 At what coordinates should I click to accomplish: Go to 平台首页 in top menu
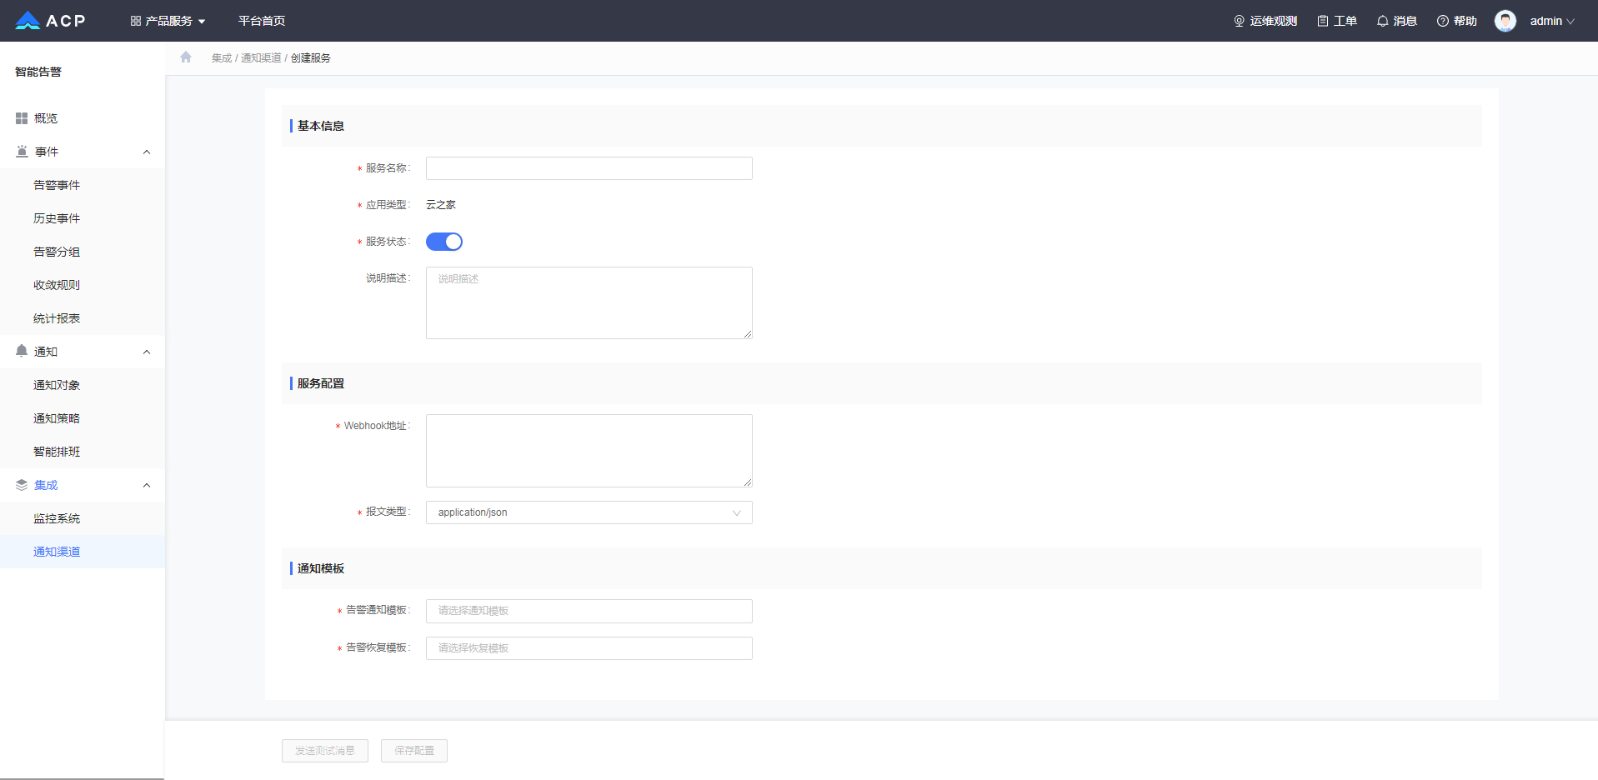point(262,21)
